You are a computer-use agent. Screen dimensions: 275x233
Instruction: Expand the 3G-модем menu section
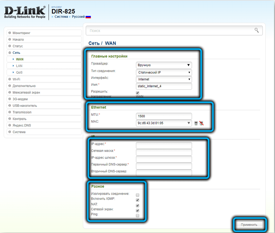click(44, 99)
